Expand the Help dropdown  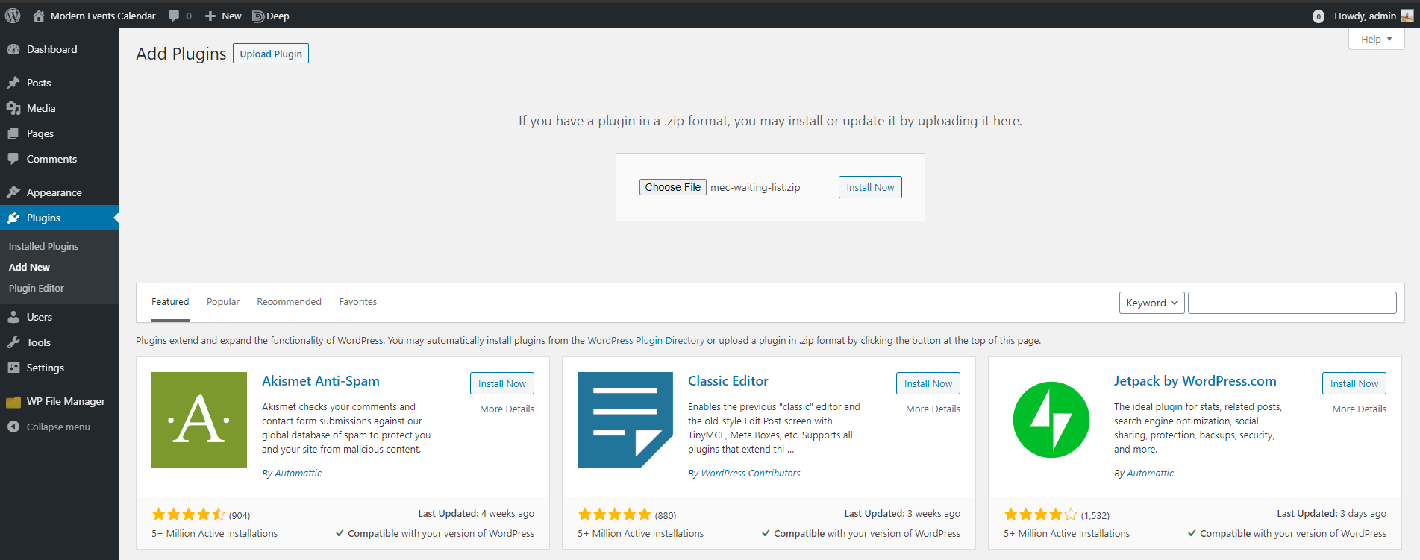click(x=1376, y=39)
